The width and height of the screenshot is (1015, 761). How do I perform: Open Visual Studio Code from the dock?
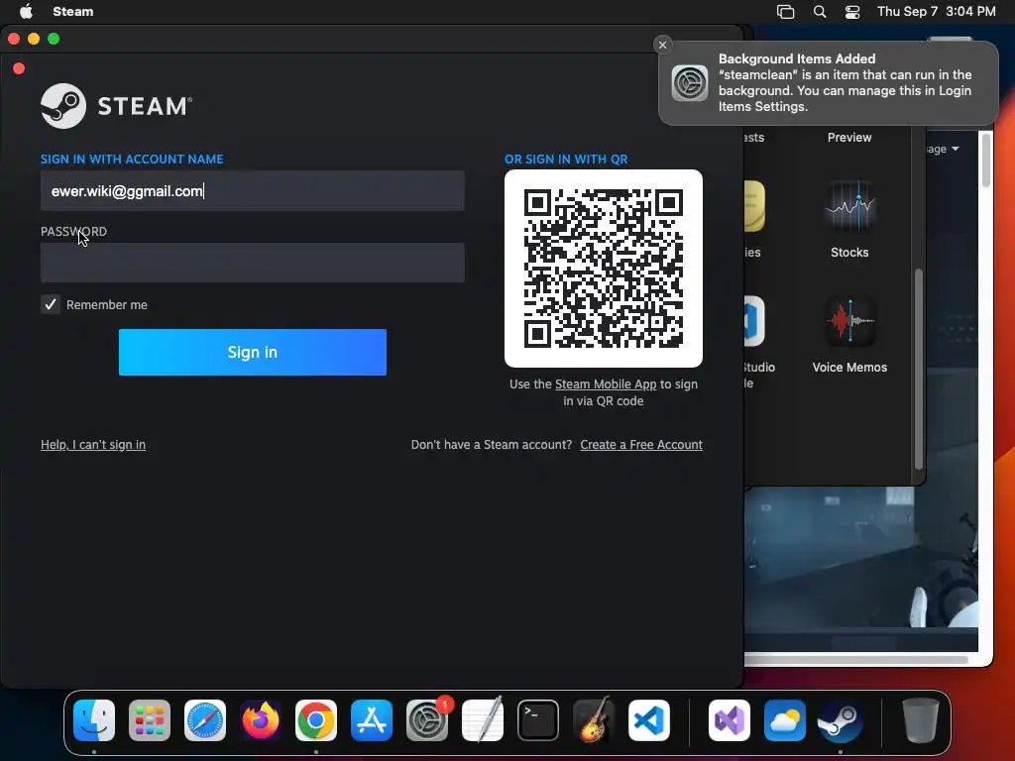[649, 720]
